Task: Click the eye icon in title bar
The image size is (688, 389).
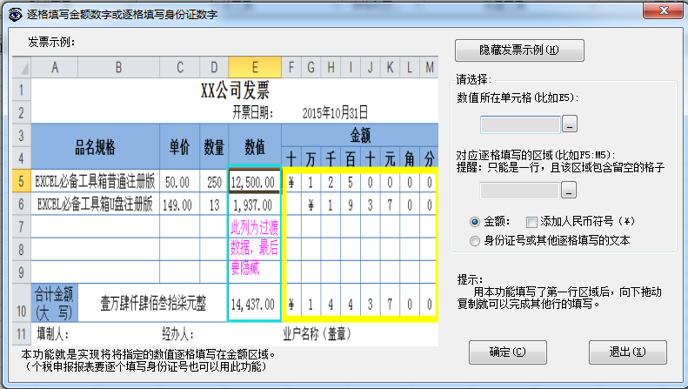Action: tap(13, 10)
